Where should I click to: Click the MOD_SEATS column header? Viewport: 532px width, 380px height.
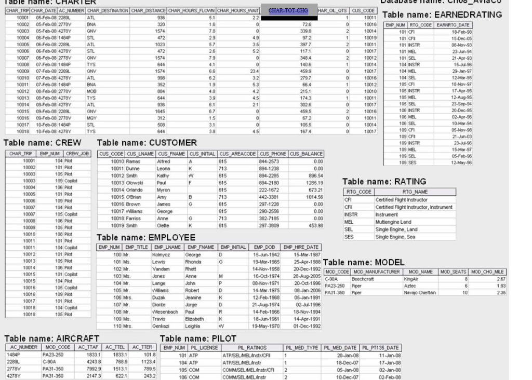tap(453, 272)
